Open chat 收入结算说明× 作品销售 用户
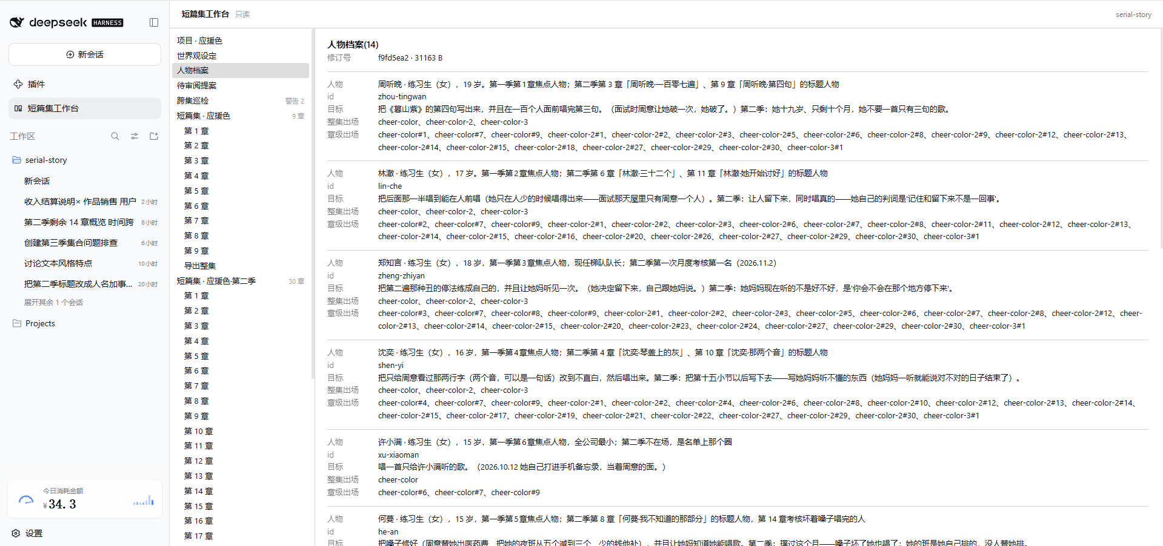The height and width of the screenshot is (546, 1163). (85, 202)
